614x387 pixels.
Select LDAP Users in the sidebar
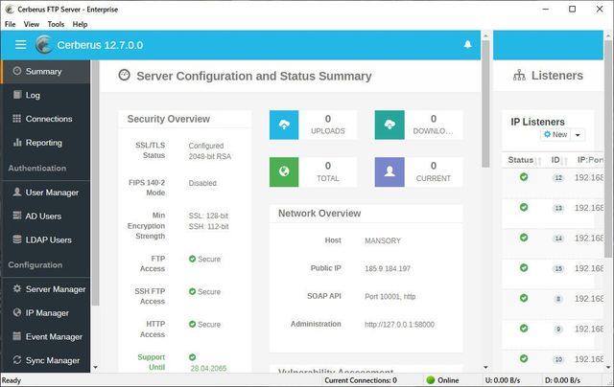(x=48, y=240)
